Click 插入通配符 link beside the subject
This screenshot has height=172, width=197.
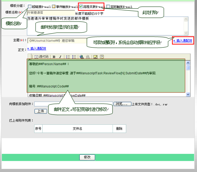pos(183,41)
